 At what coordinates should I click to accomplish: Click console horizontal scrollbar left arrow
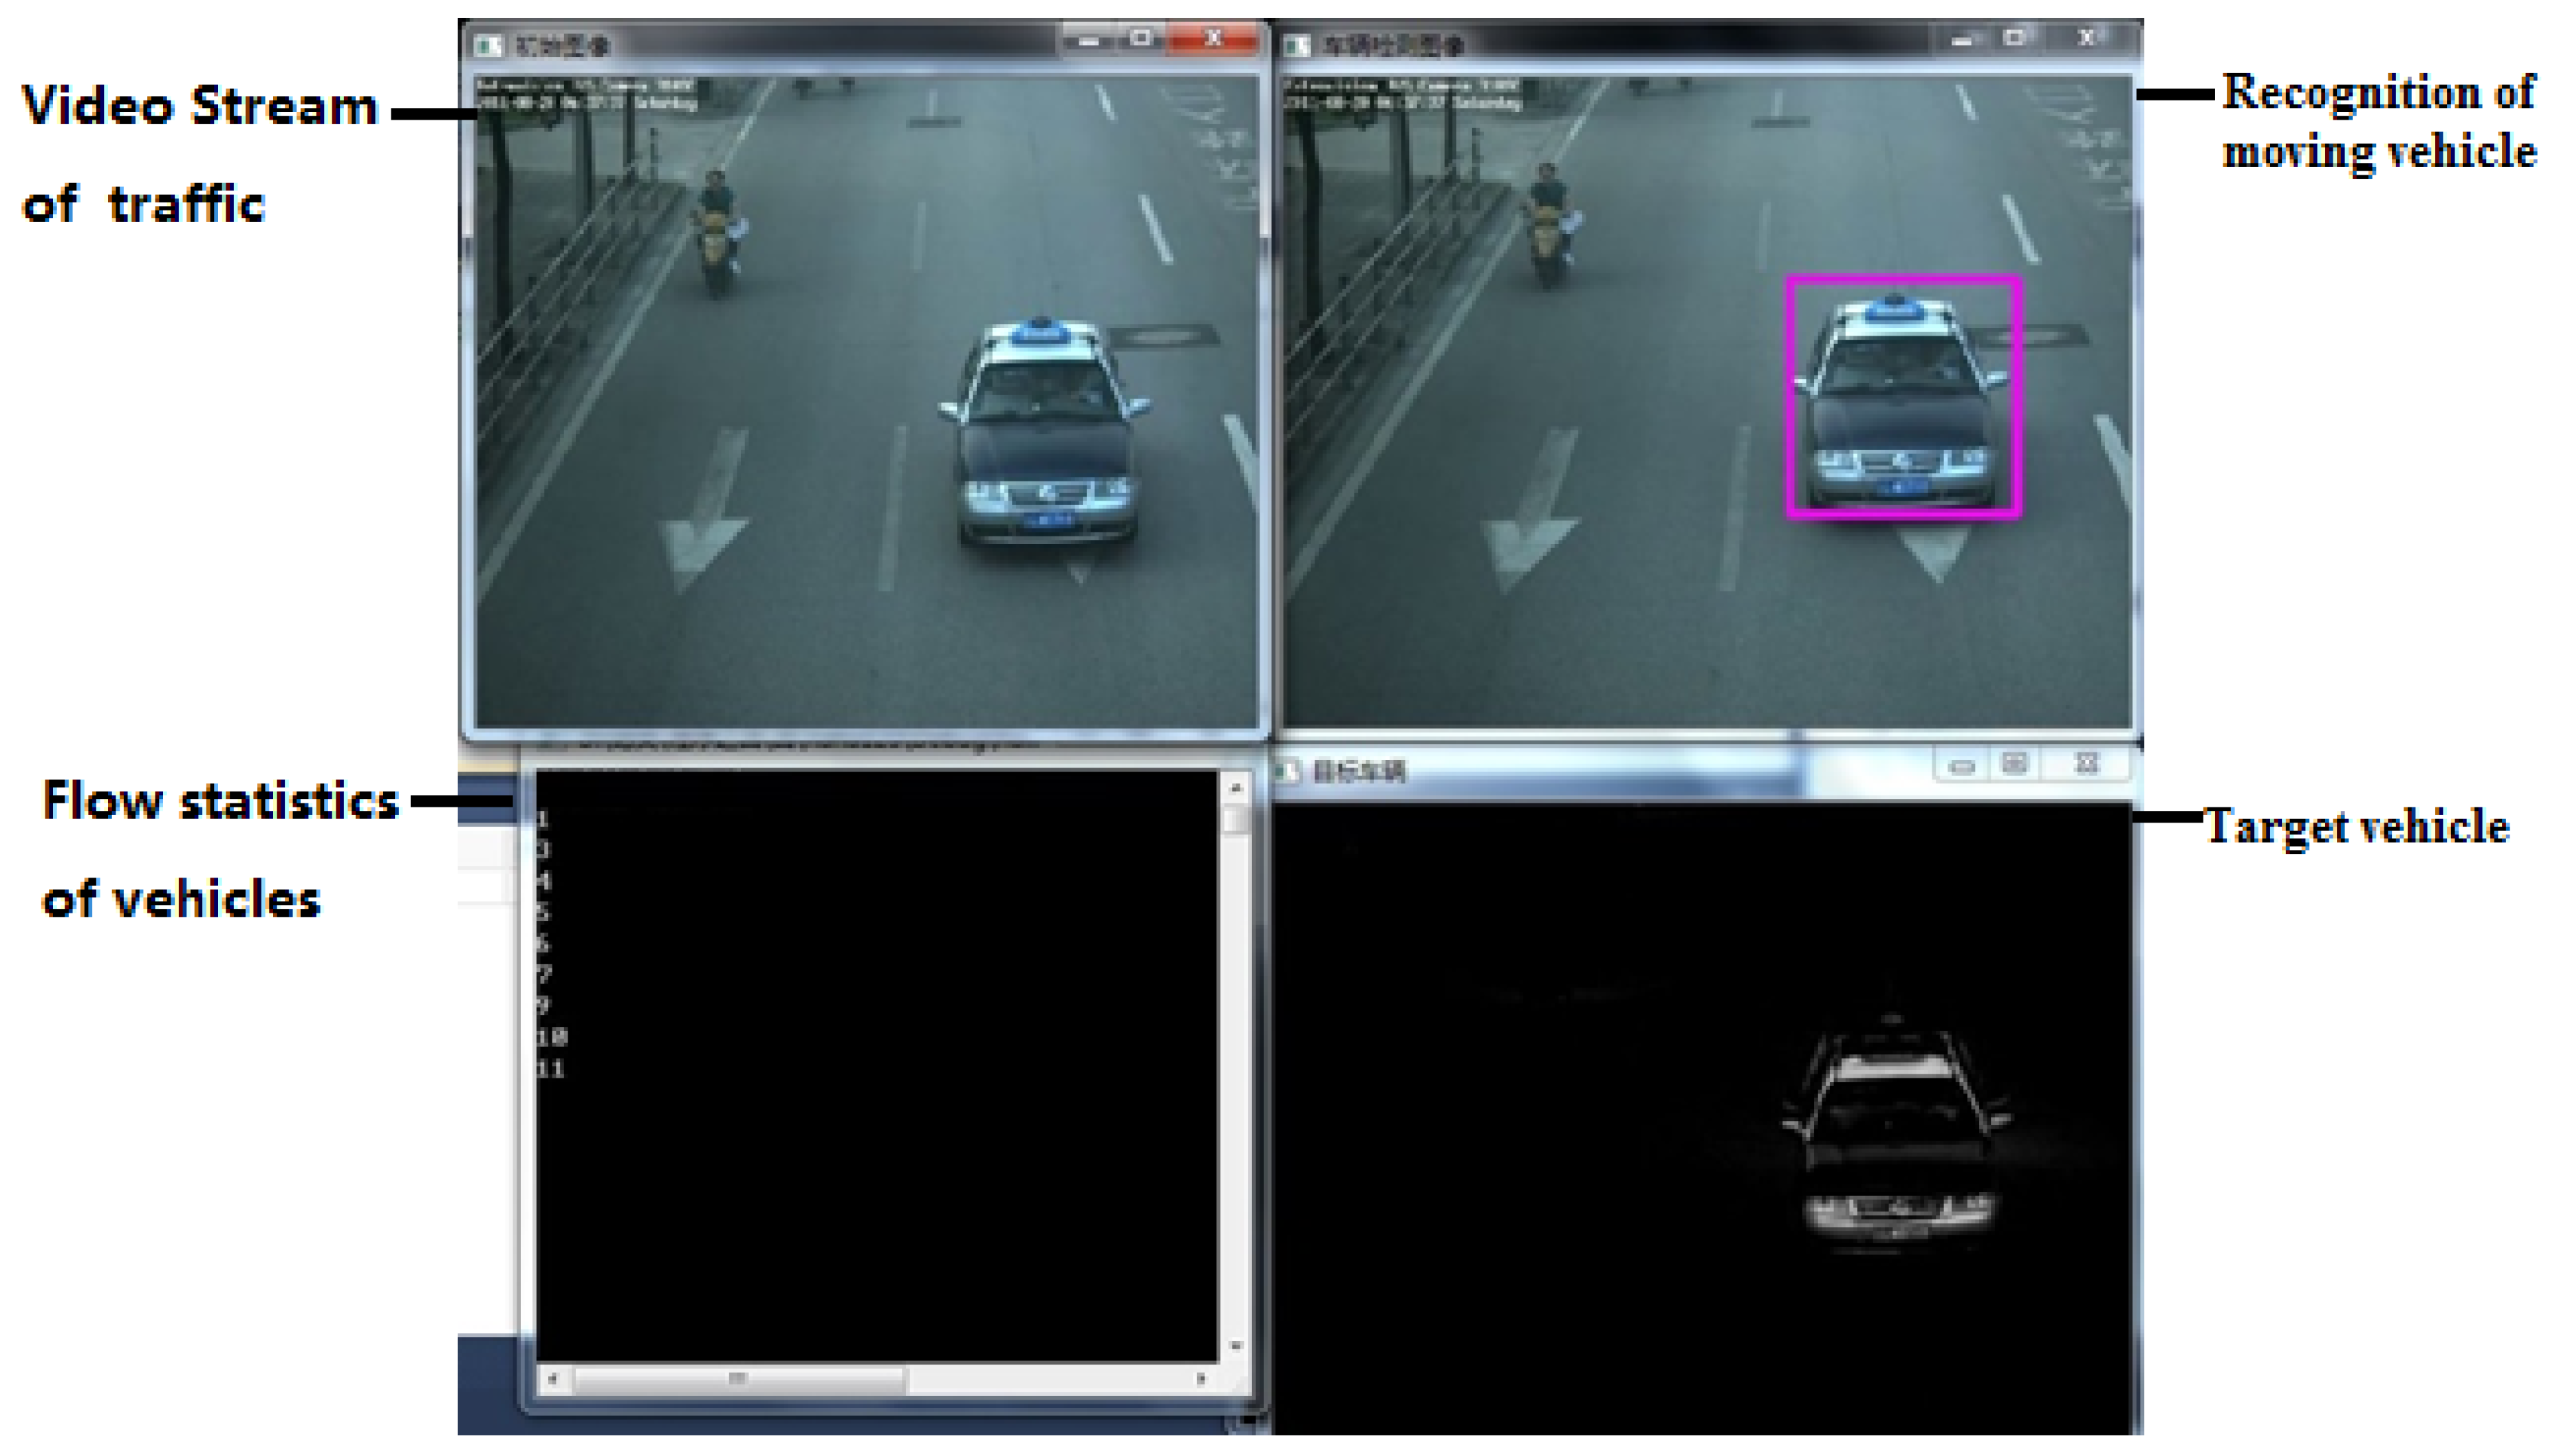point(552,1380)
